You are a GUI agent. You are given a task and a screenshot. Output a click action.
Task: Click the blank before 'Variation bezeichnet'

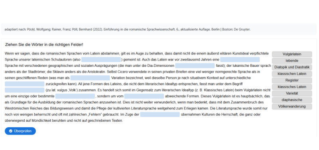point(90,78)
